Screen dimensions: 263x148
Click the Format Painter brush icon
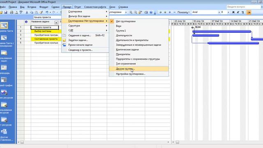pyautogui.click(x=41, y=12)
